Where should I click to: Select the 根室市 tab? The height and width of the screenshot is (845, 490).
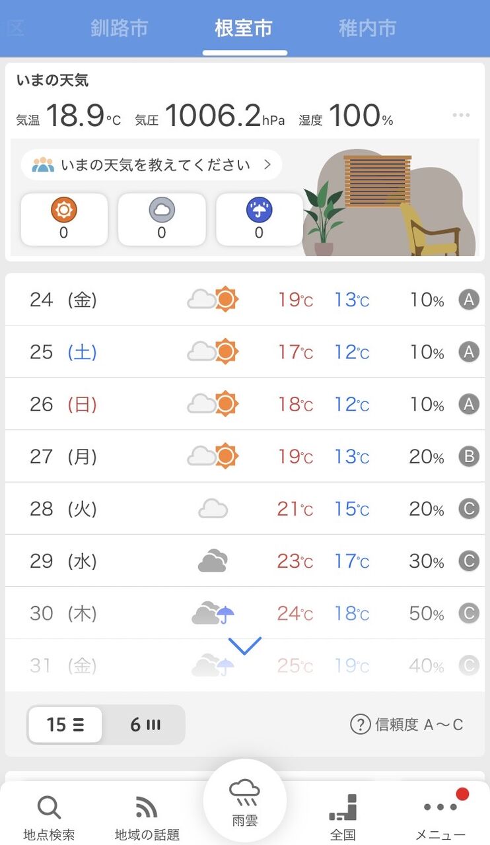pos(244,28)
